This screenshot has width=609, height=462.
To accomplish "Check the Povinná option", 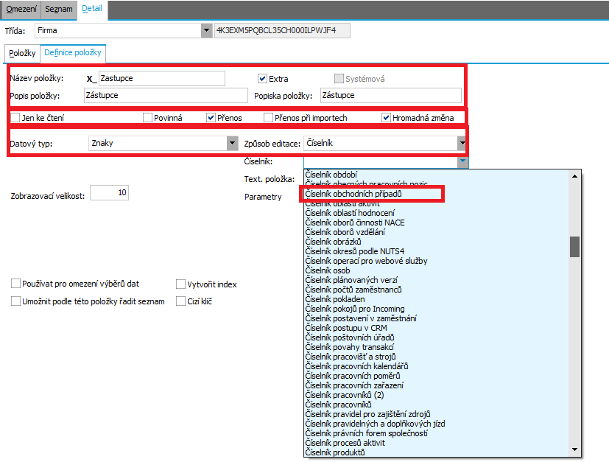I will tap(148, 117).
